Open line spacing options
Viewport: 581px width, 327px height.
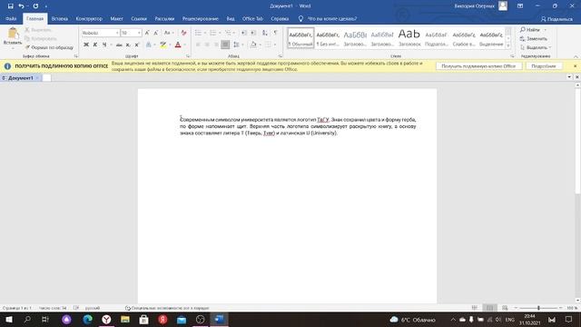(236, 45)
